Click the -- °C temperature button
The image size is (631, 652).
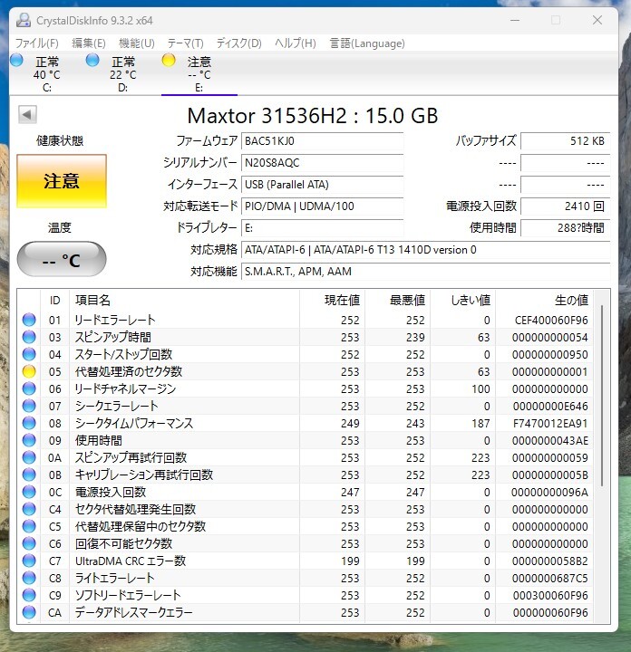point(62,260)
